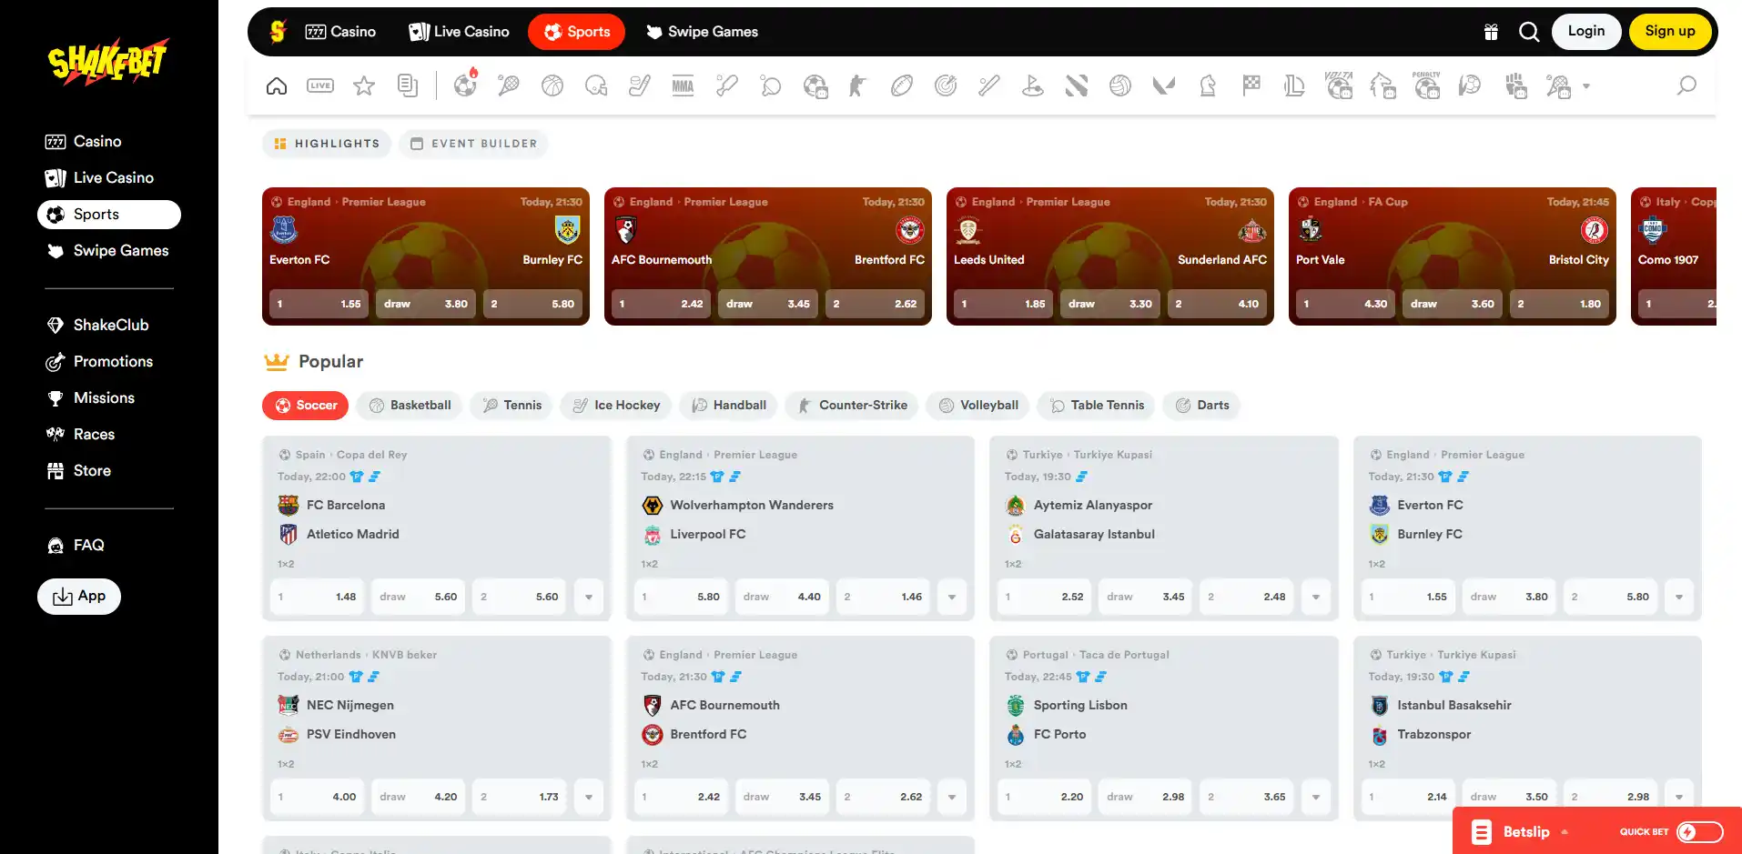Open Swipe Games in the top navigation

pos(702,32)
